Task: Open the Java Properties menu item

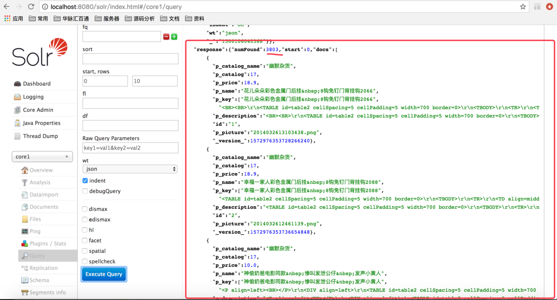Action: pos(42,123)
